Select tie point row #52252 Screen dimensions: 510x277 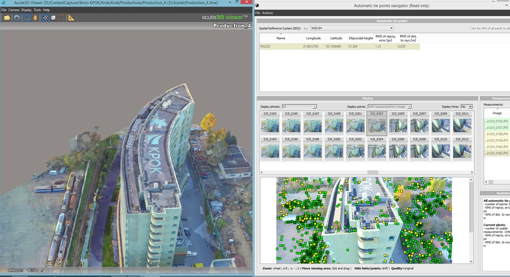point(339,46)
